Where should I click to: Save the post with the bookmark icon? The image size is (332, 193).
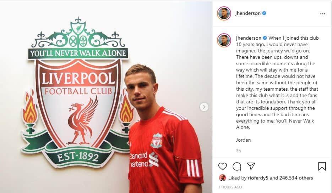(322, 166)
